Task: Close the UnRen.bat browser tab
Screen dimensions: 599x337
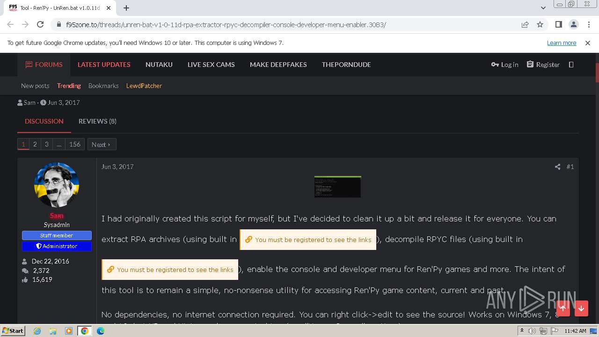Action: (109, 8)
